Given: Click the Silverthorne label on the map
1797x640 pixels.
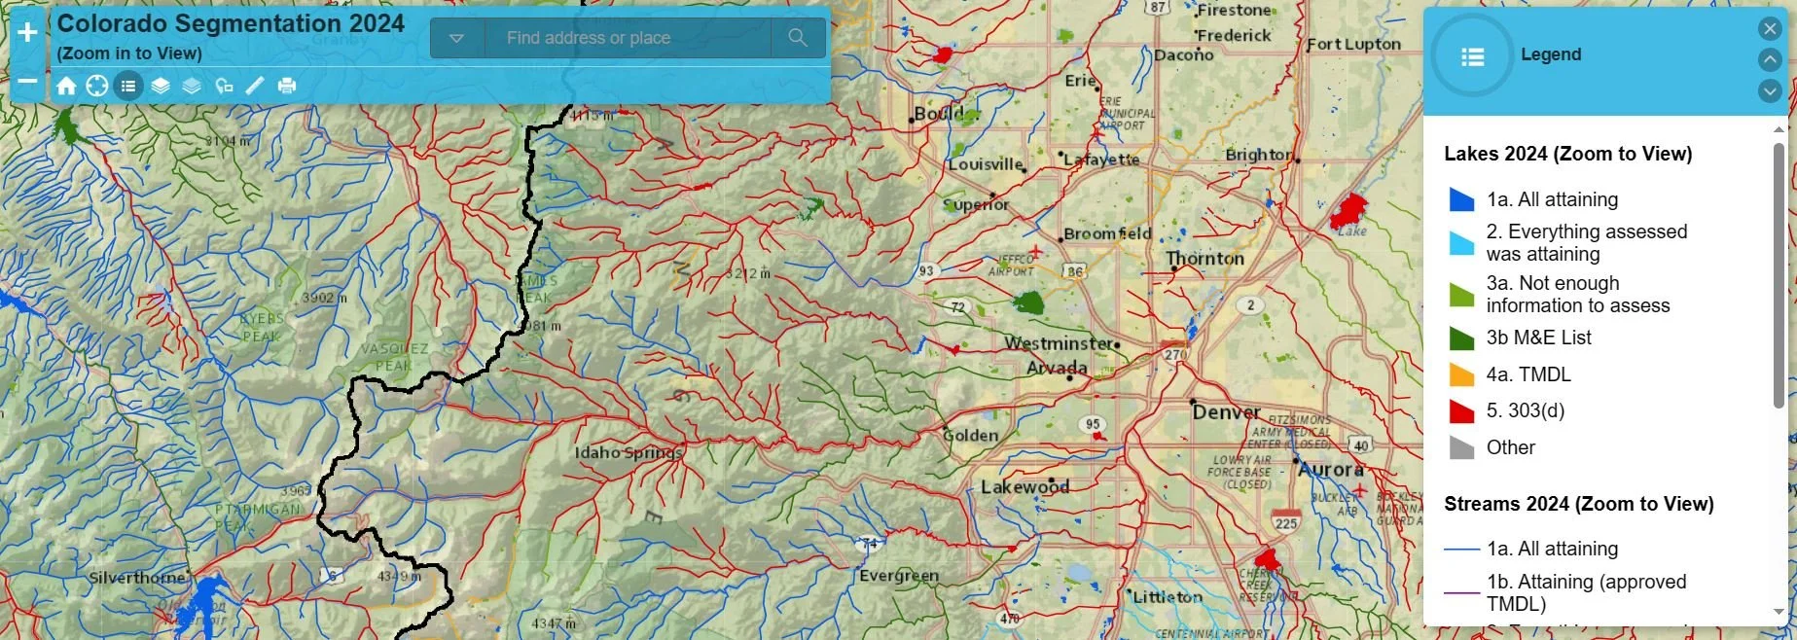Looking at the screenshot, I should [x=136, y=577].
